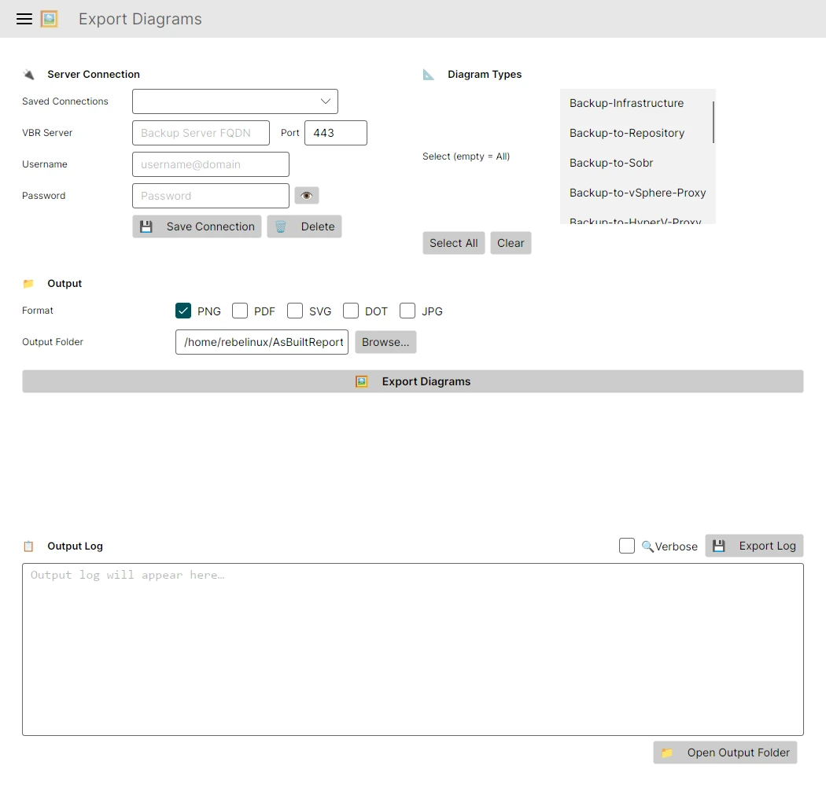Click the clipboard icon beside Output Log
This screenshot has width=826, height=791.
coord(29,546)
